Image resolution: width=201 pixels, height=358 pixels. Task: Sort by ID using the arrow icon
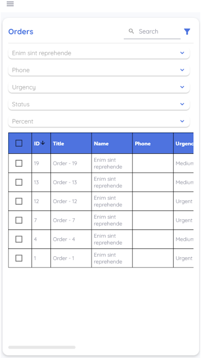pos(43,143)
